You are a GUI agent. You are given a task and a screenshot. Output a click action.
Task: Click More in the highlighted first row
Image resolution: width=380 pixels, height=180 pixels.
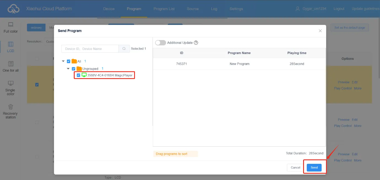[x=358, y=88]
